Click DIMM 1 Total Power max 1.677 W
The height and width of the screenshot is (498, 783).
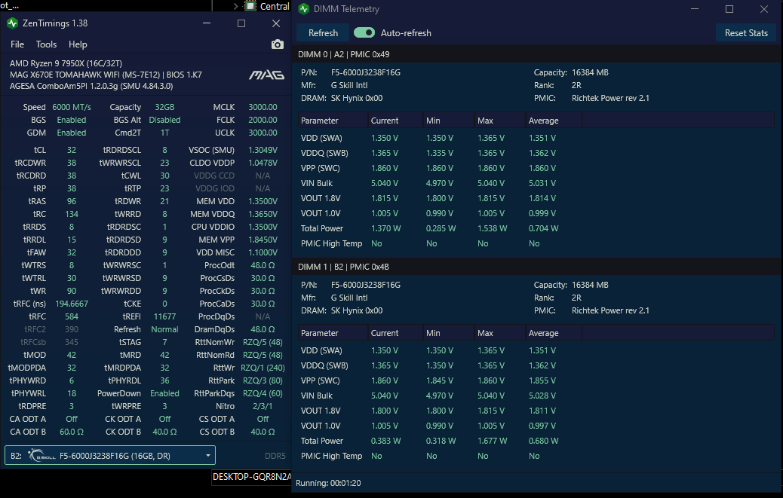coord(492,441)
